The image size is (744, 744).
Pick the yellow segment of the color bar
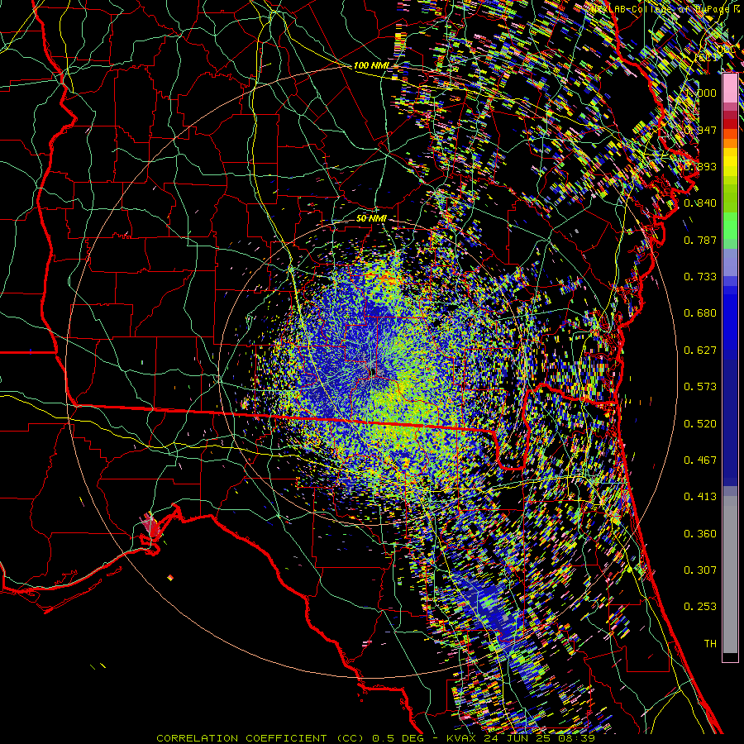(x=730, y=162)
